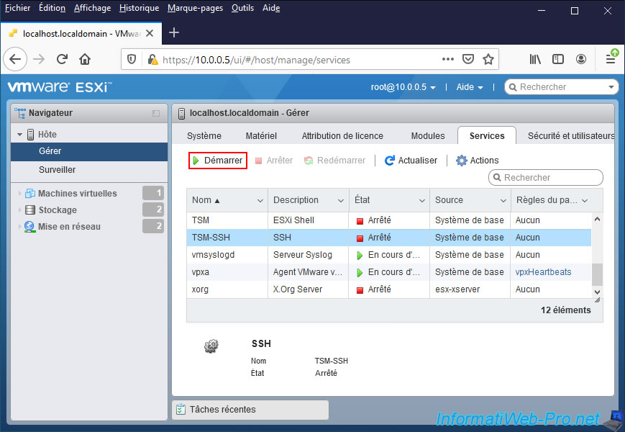
Task: Click the vpxHeartbeats firewall rule link
Action: click(543, 272)
